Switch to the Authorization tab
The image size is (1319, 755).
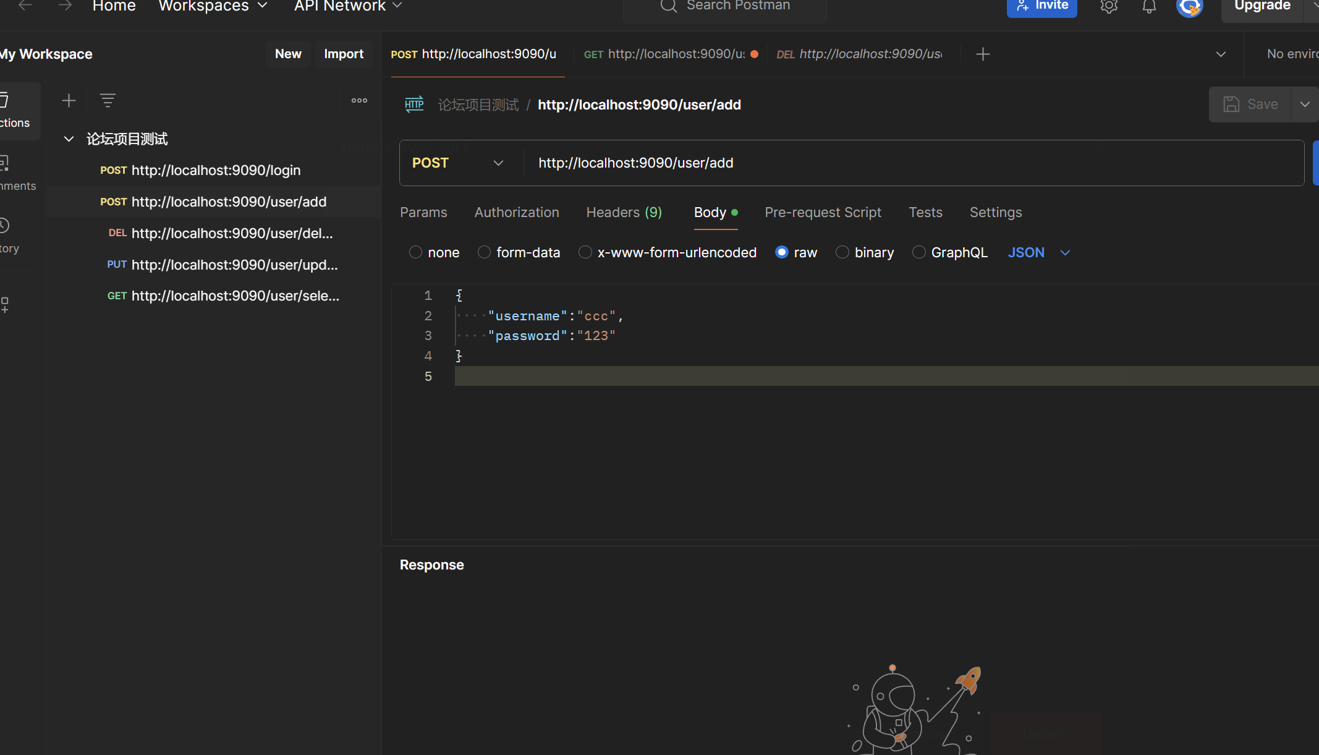pyautogui.click(x=517, y=212)
